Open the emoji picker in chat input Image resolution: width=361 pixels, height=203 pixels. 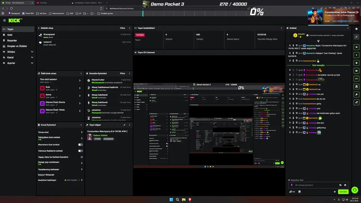(345, 185)
